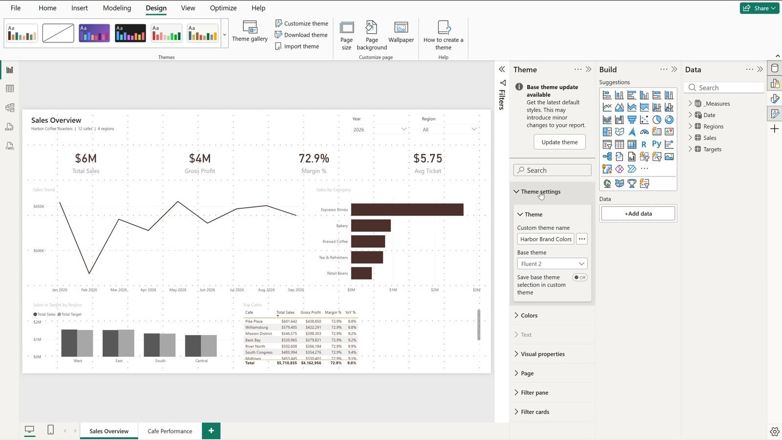Open the Theme gallery
This screenshot has height=440, width=782.
coord(250,31)
